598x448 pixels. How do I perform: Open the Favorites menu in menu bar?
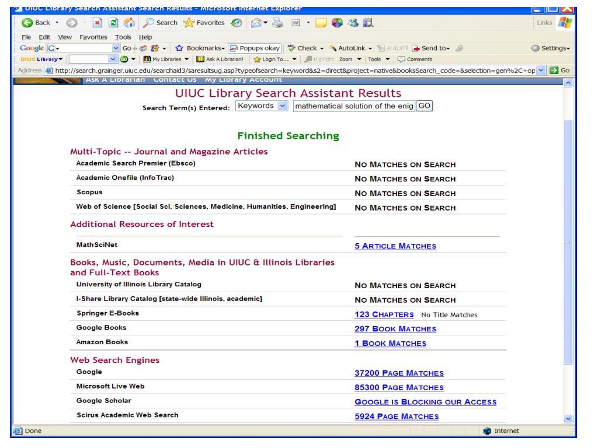pos(93,37)
